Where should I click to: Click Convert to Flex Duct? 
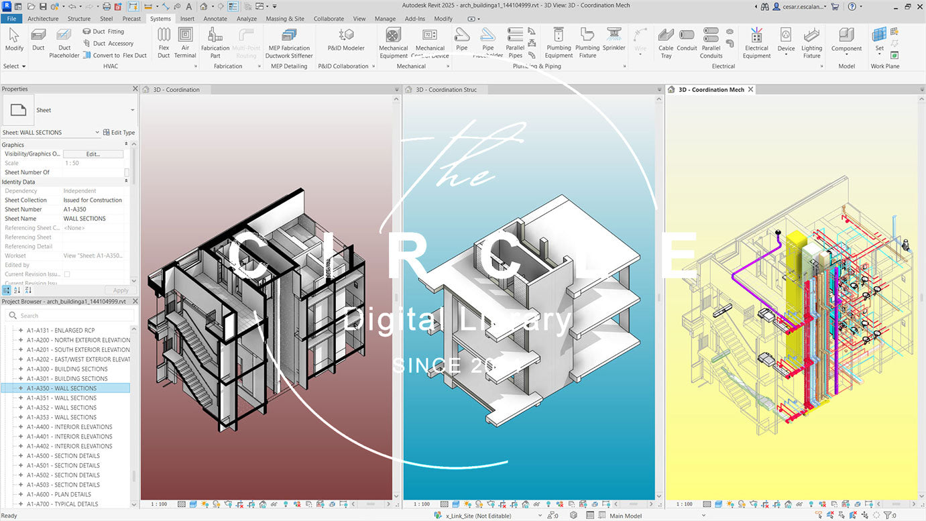coord(115,56)
